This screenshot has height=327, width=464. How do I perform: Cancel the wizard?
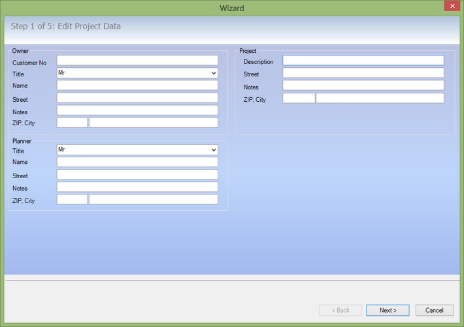tap(434, 310)
